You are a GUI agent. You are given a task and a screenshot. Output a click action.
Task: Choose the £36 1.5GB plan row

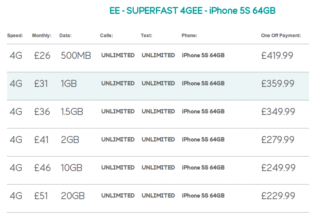coord(158,114)
